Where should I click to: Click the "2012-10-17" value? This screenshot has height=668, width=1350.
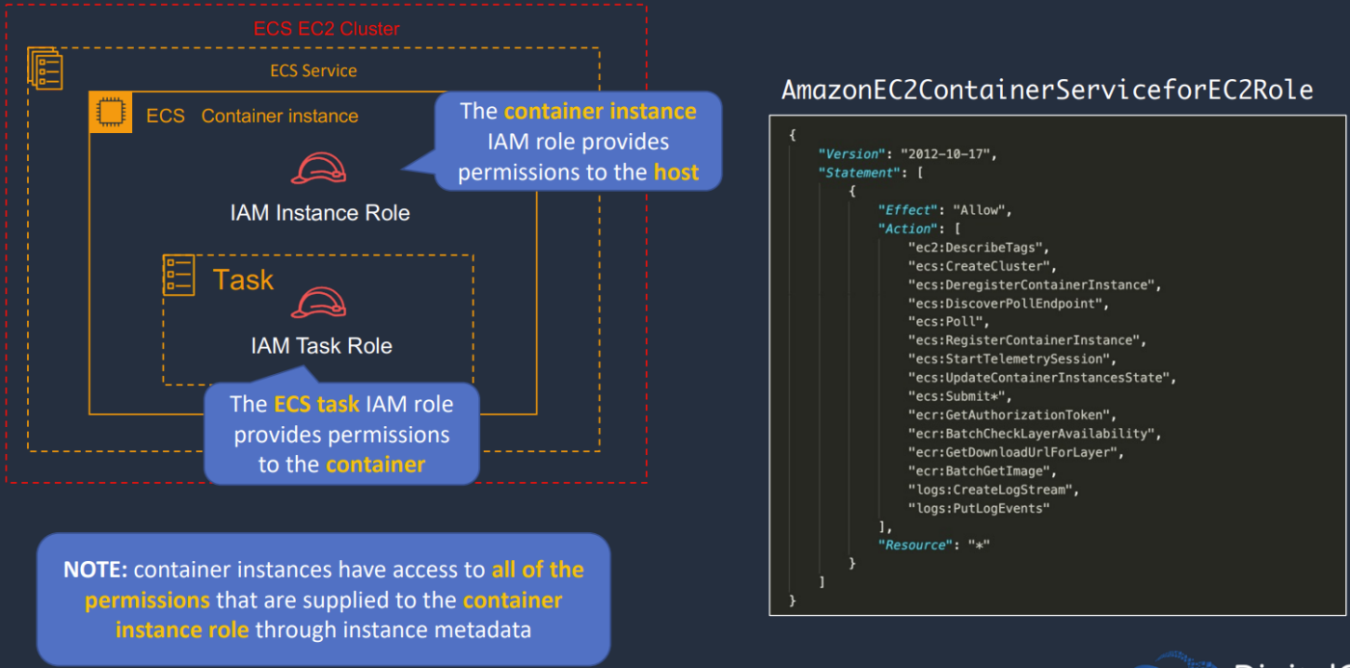pyautogui.click(x=947, y=154)
